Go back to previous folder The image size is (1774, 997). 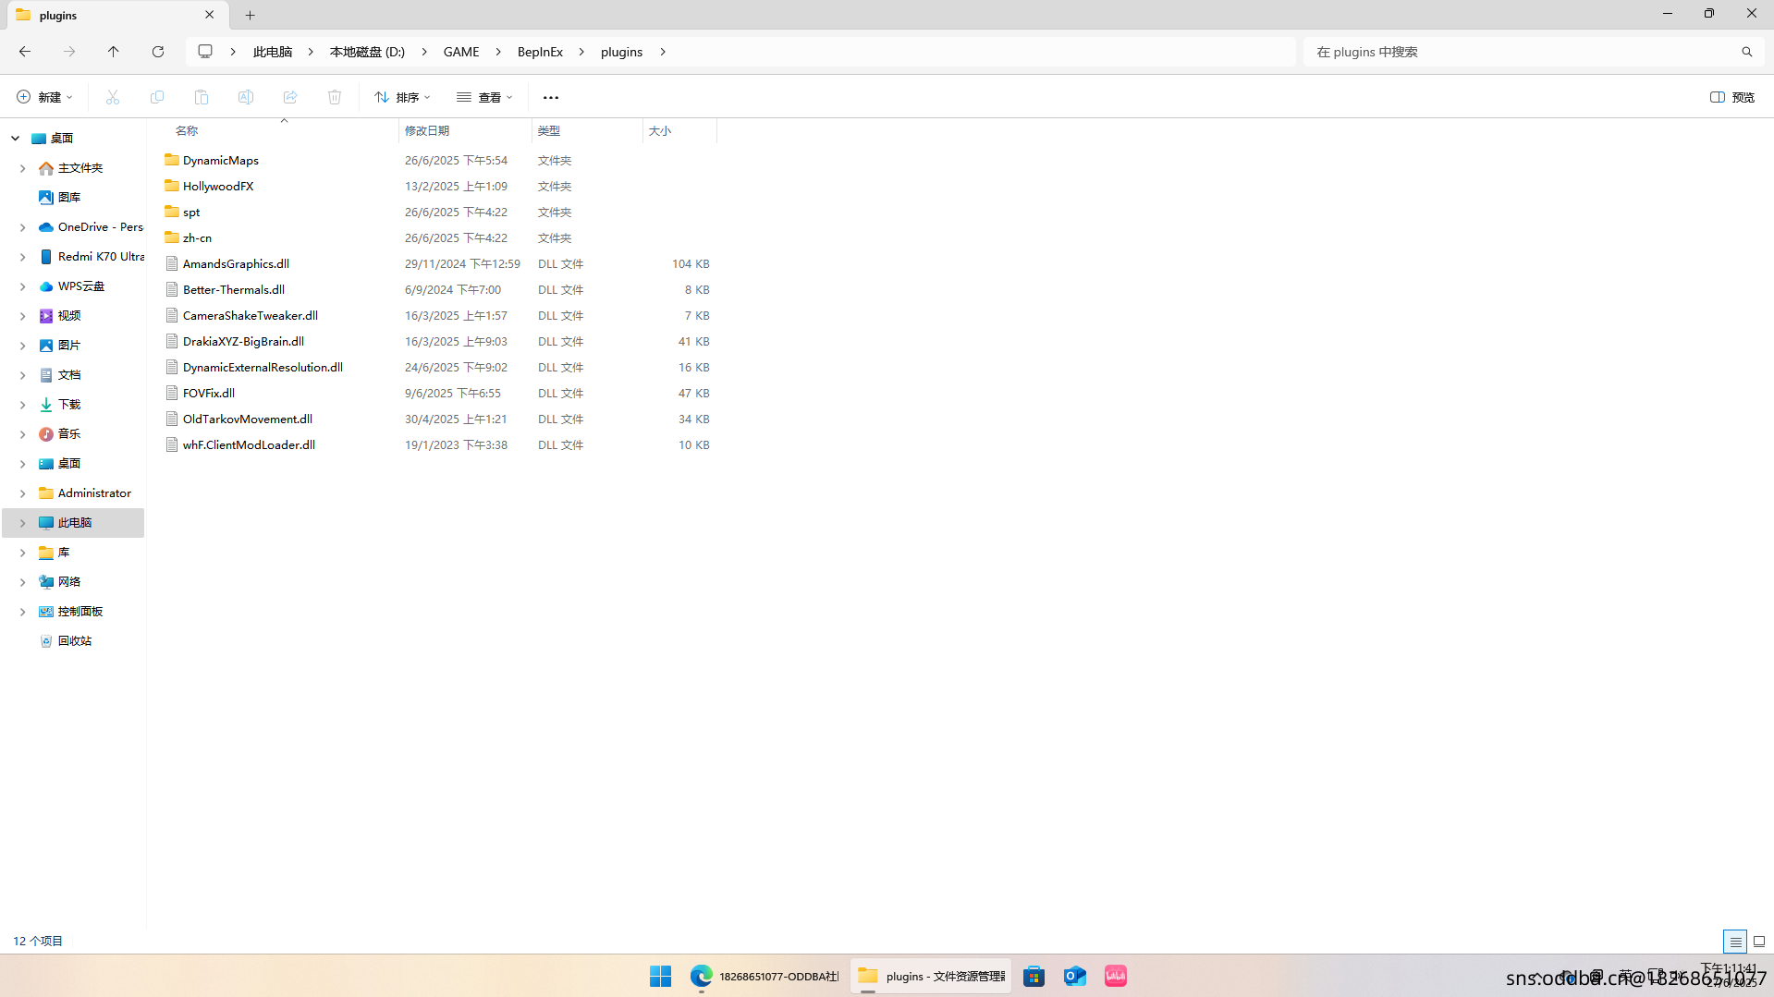pyautogui.click(x=25, y=52)
